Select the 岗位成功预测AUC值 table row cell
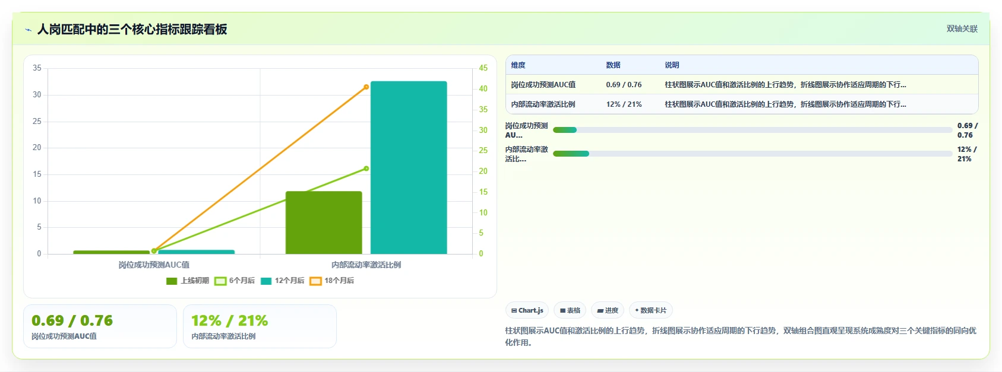1002x372 pixels. 543,85
